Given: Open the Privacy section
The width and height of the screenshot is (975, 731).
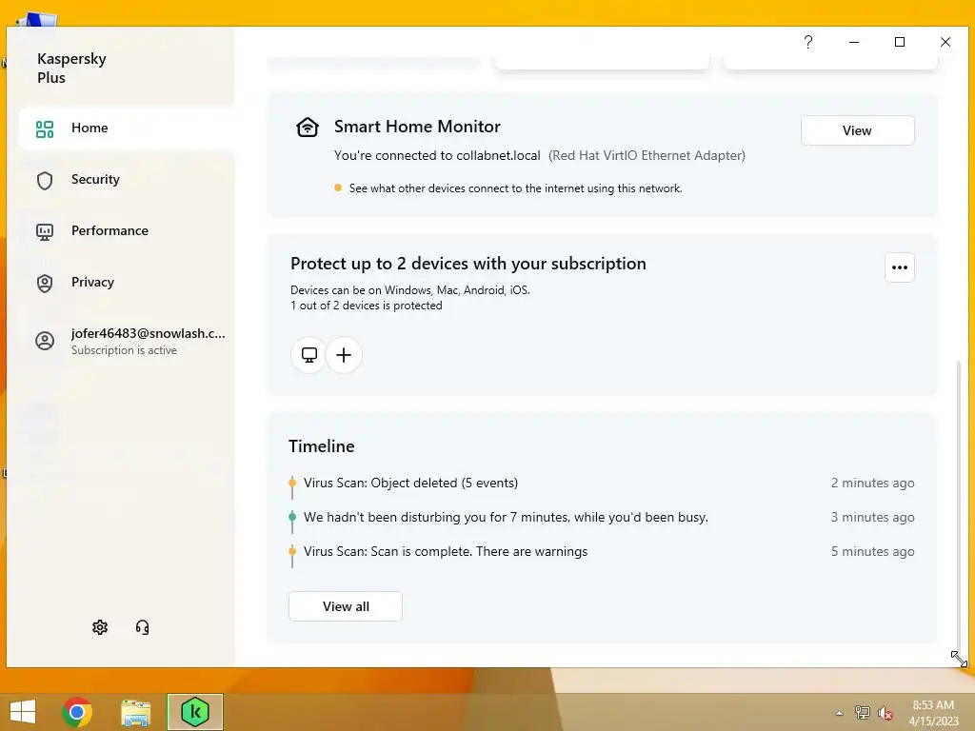Looking at the screenshot, I should pyautogui.click(x=127, y=283).
